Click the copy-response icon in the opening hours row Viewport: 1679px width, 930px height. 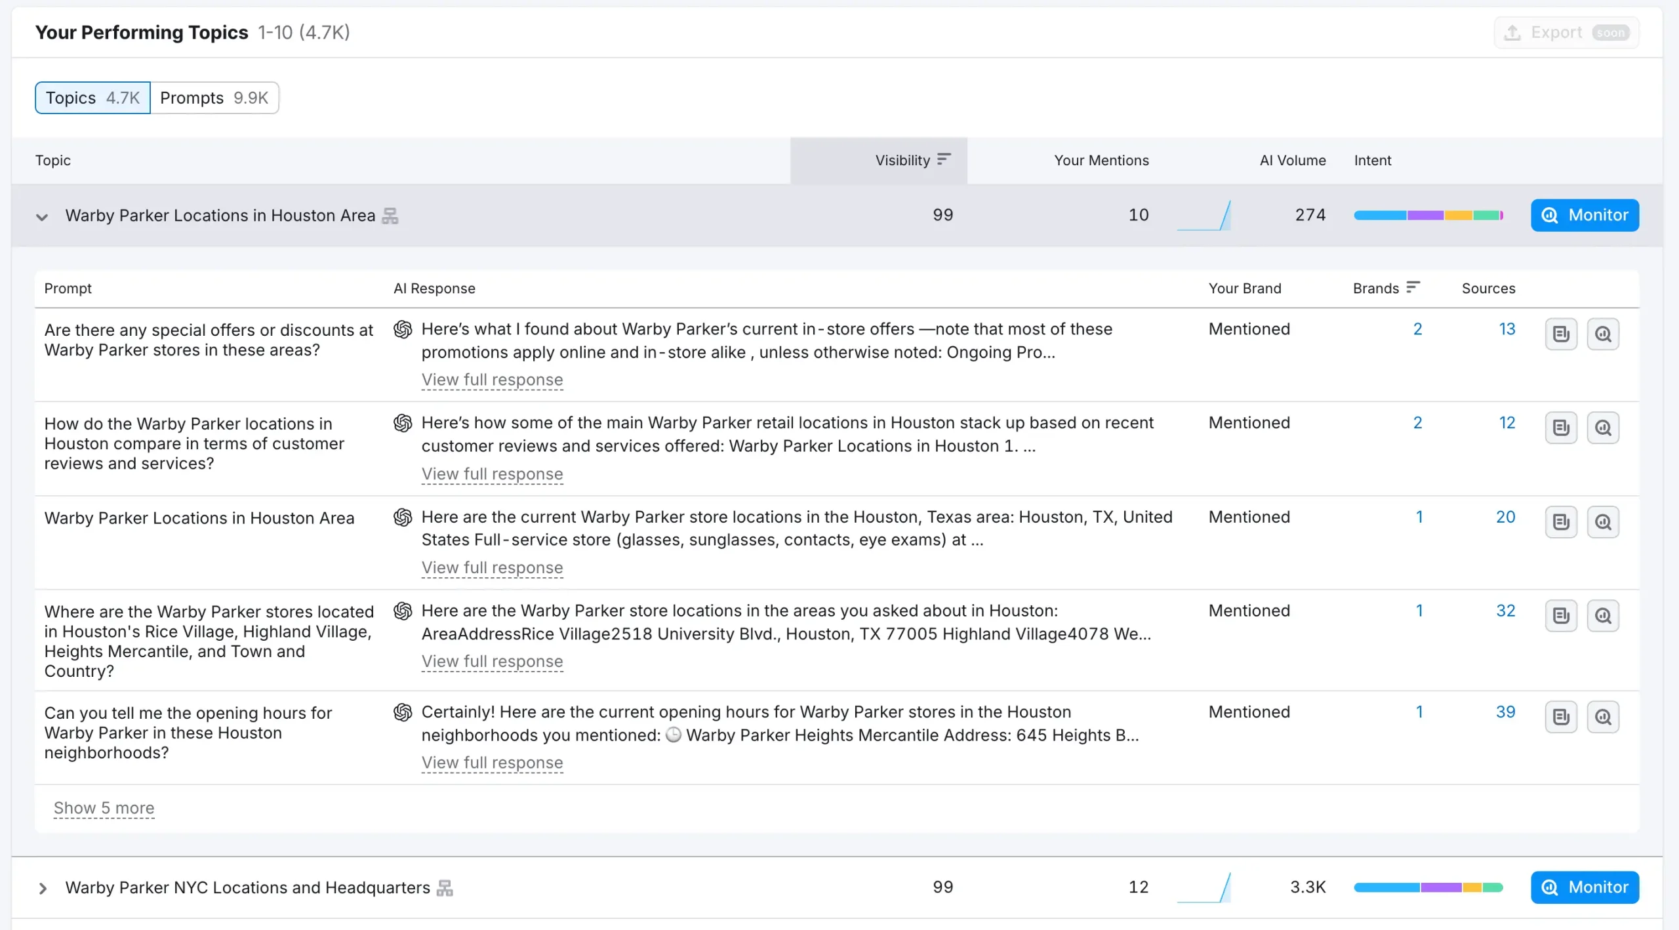click(x=1560, y=717)
